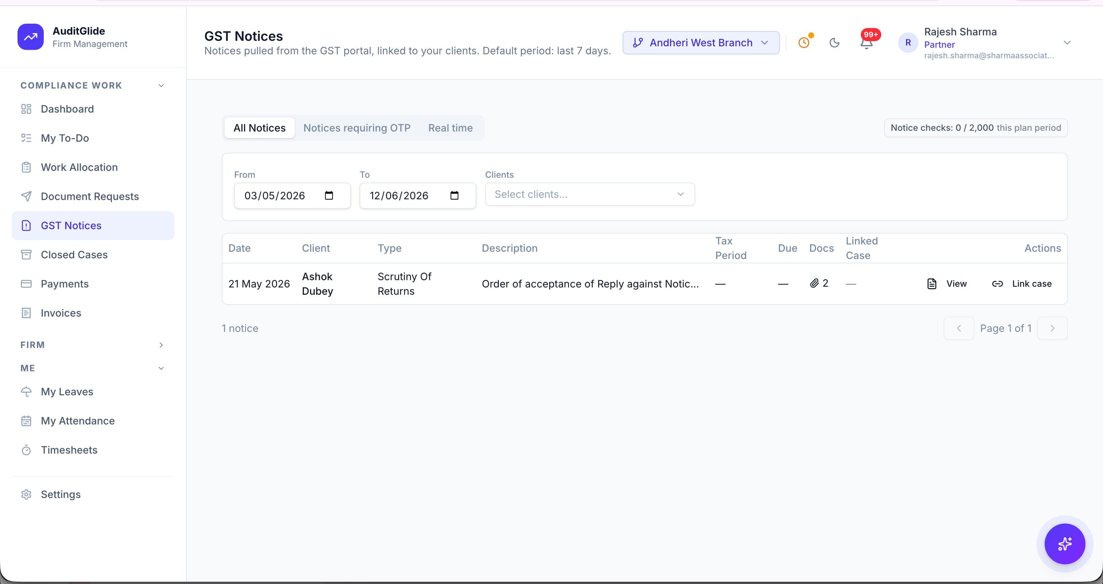The height and width of the screenshot is (584, 1103).
Task: Open the Dashboard grid icon
Action: point(26,109)
